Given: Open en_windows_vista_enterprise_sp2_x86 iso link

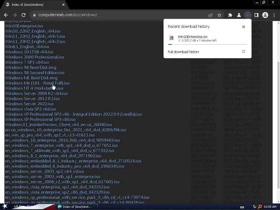Looking at the screenshot, I should coord(57,192).
